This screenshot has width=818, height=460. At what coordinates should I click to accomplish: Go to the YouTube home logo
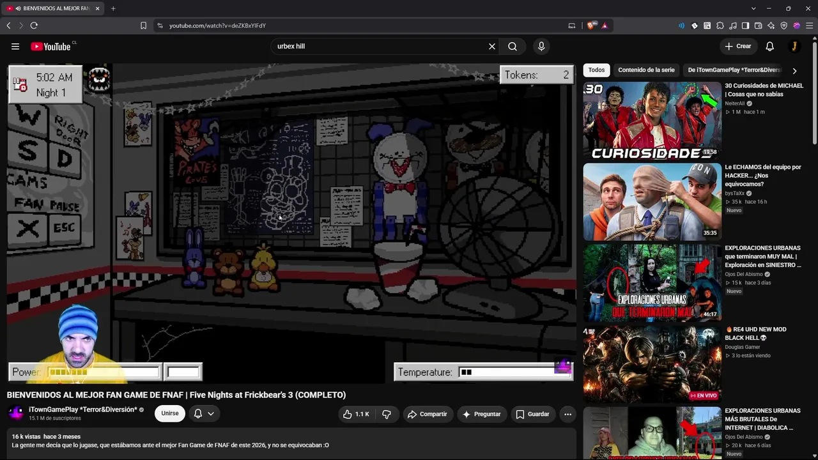pyautogui.click(x=50, y=46)
